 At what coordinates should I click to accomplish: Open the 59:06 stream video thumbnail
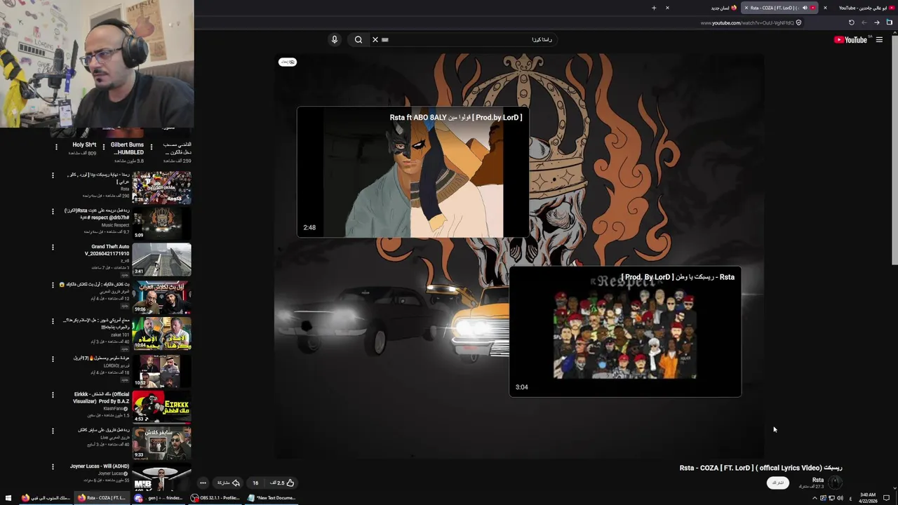(x=162, y=297)
